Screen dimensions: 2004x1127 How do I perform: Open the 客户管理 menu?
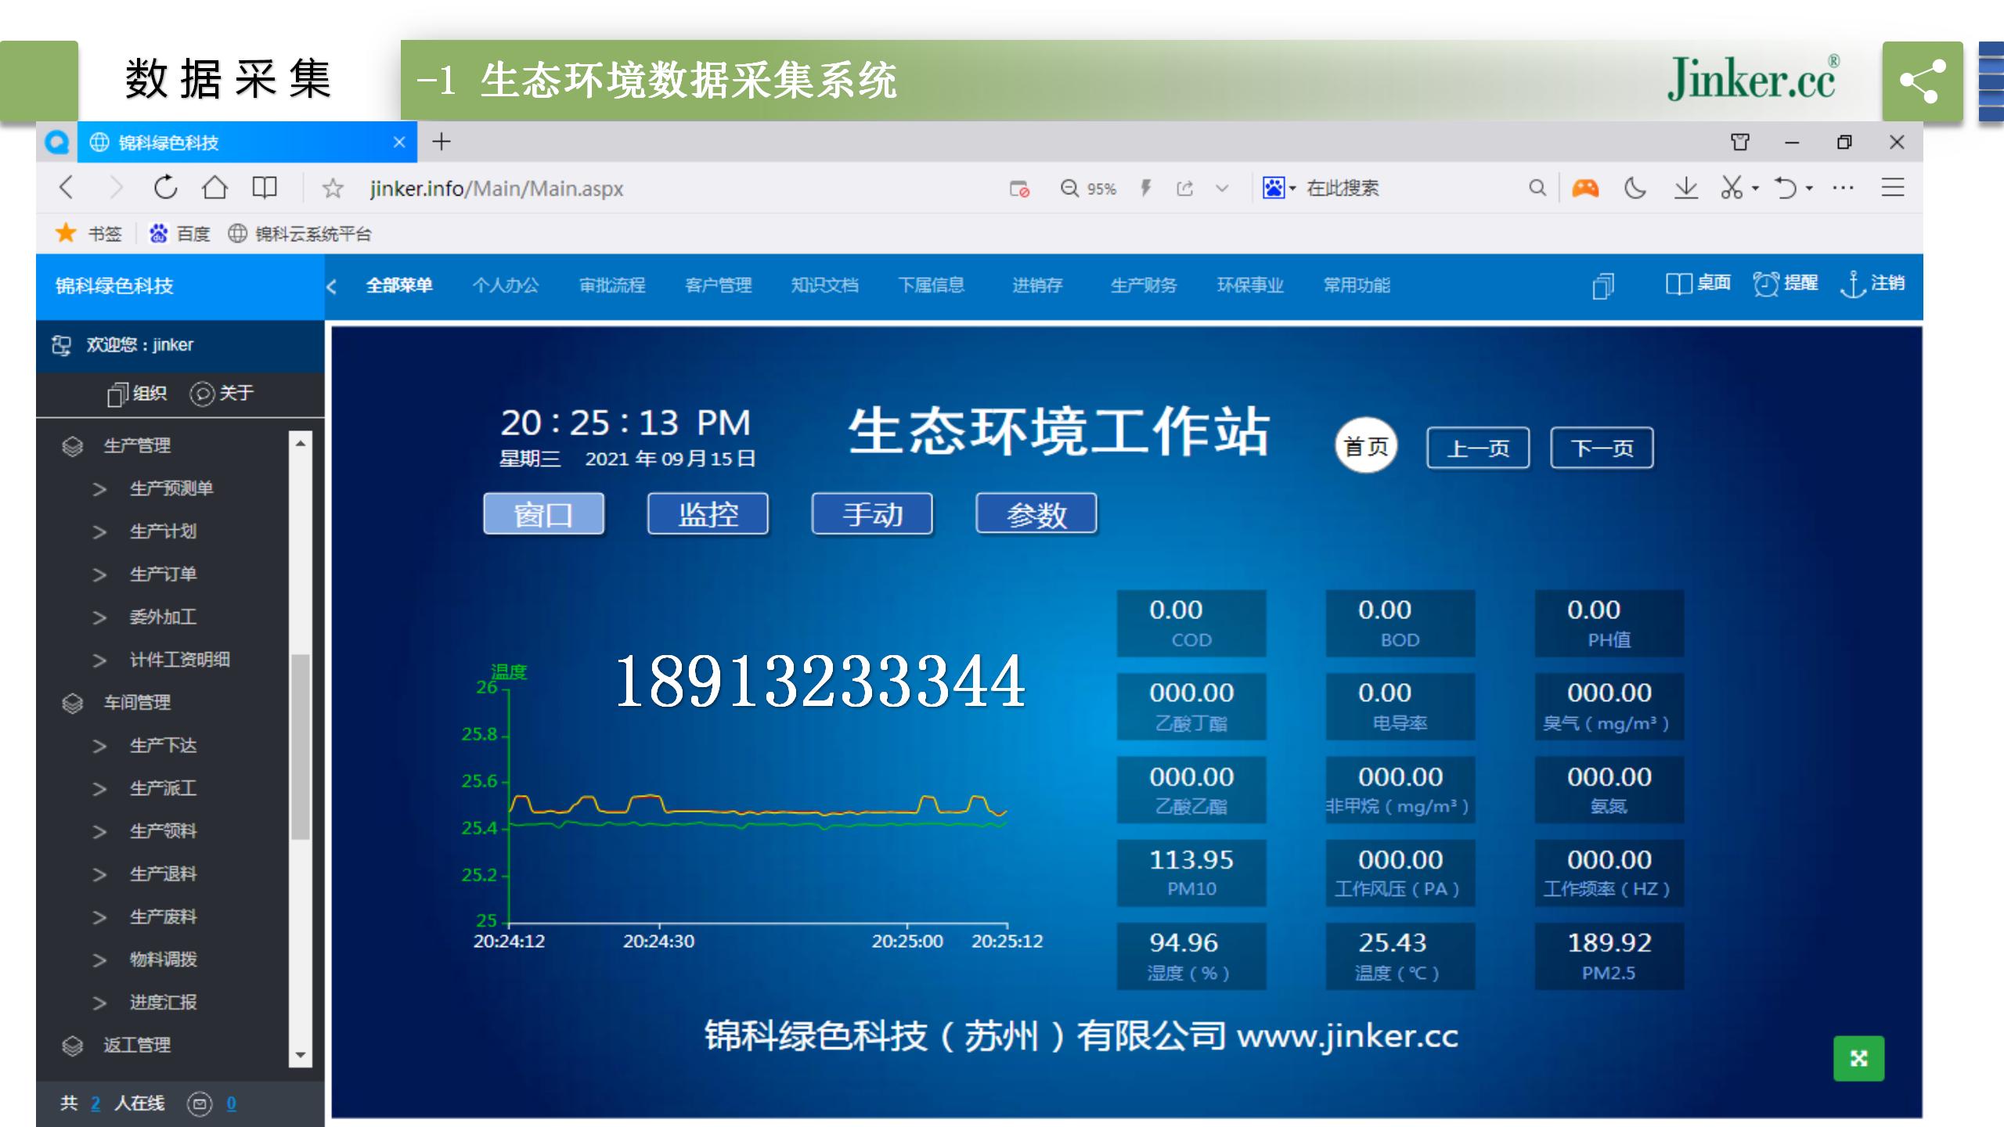pos(718,285)
